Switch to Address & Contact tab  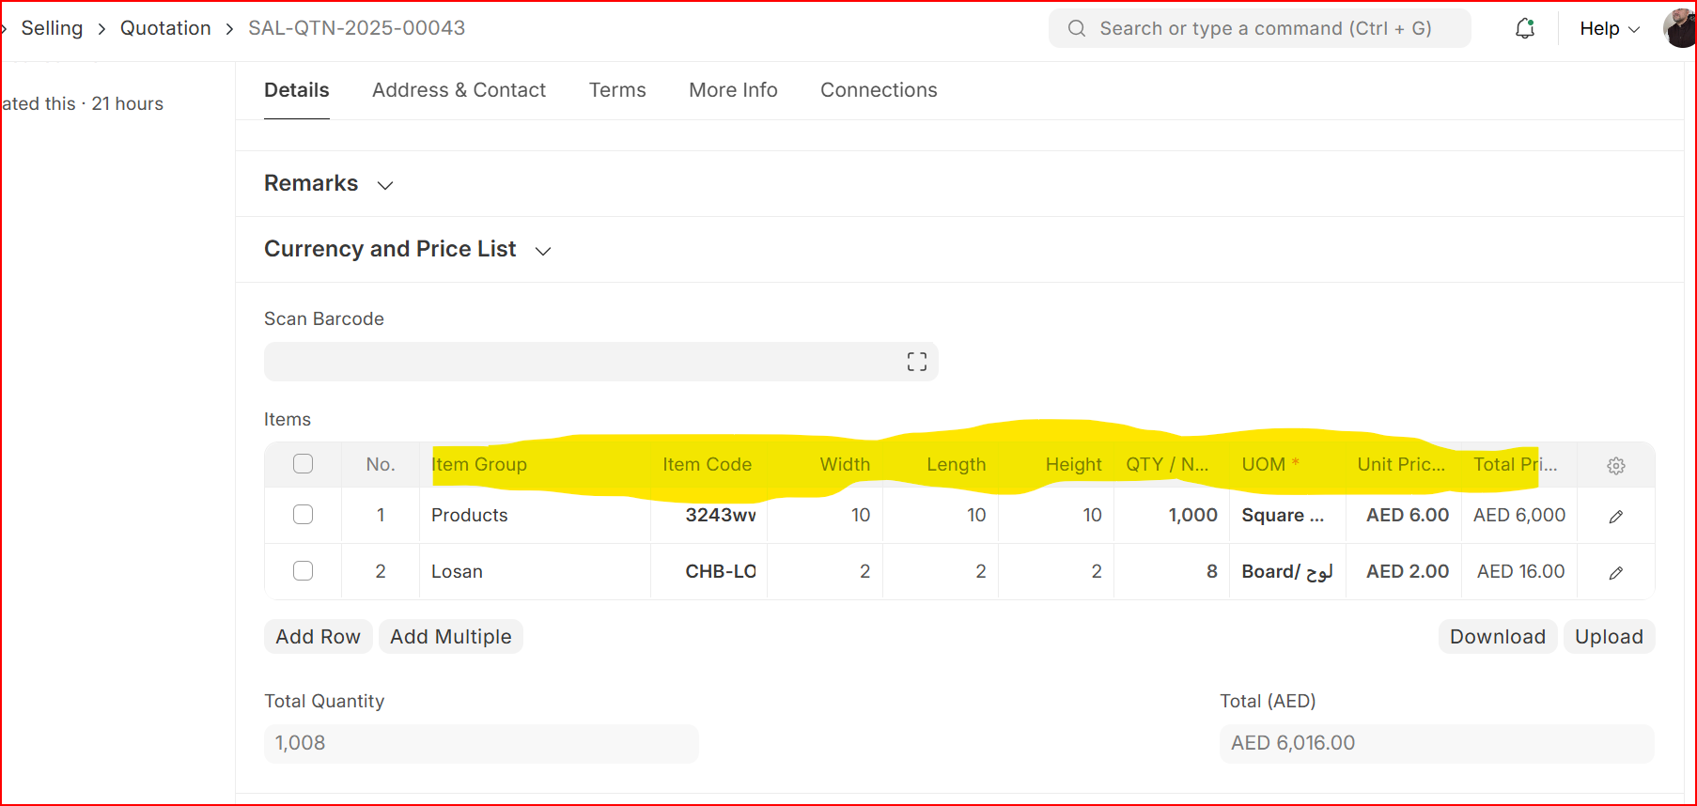pos(459,90)
